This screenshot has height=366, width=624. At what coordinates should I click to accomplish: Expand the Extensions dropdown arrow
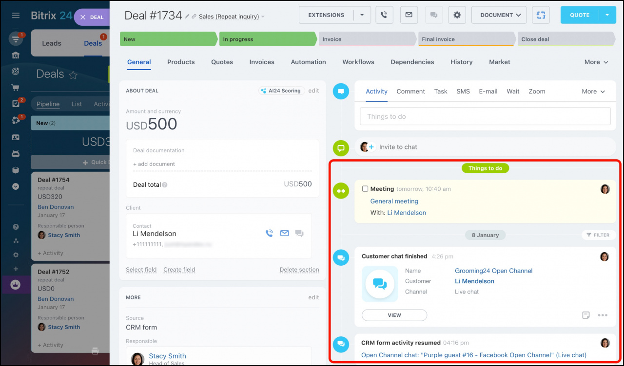click(362, 15)
